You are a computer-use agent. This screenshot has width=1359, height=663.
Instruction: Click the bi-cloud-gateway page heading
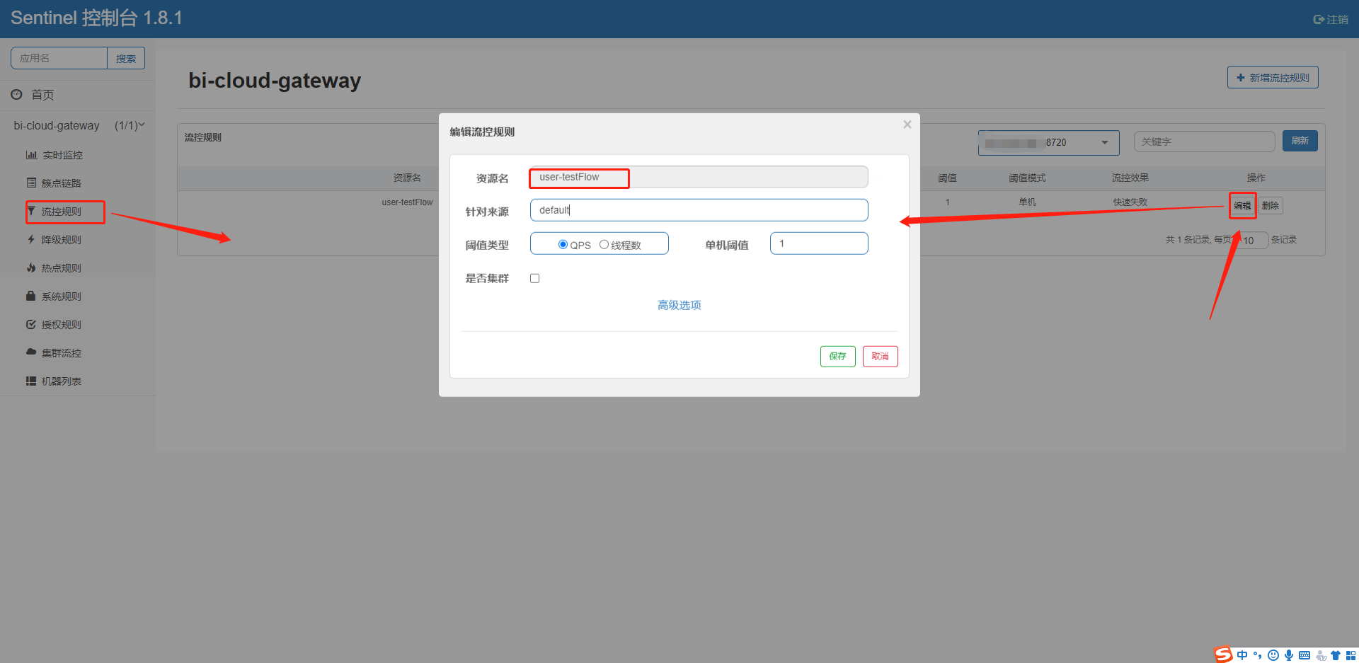275,81
